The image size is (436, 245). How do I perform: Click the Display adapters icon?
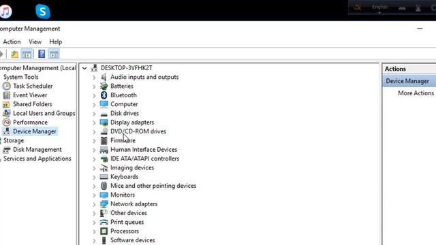coord(104,122)
